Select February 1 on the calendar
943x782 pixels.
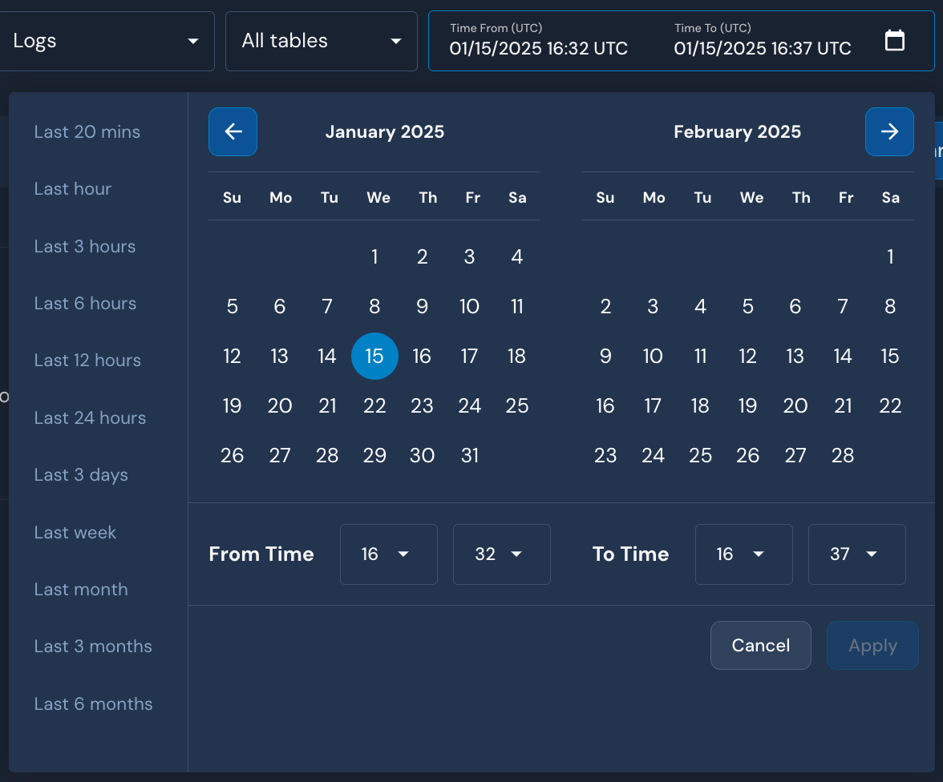890,256
